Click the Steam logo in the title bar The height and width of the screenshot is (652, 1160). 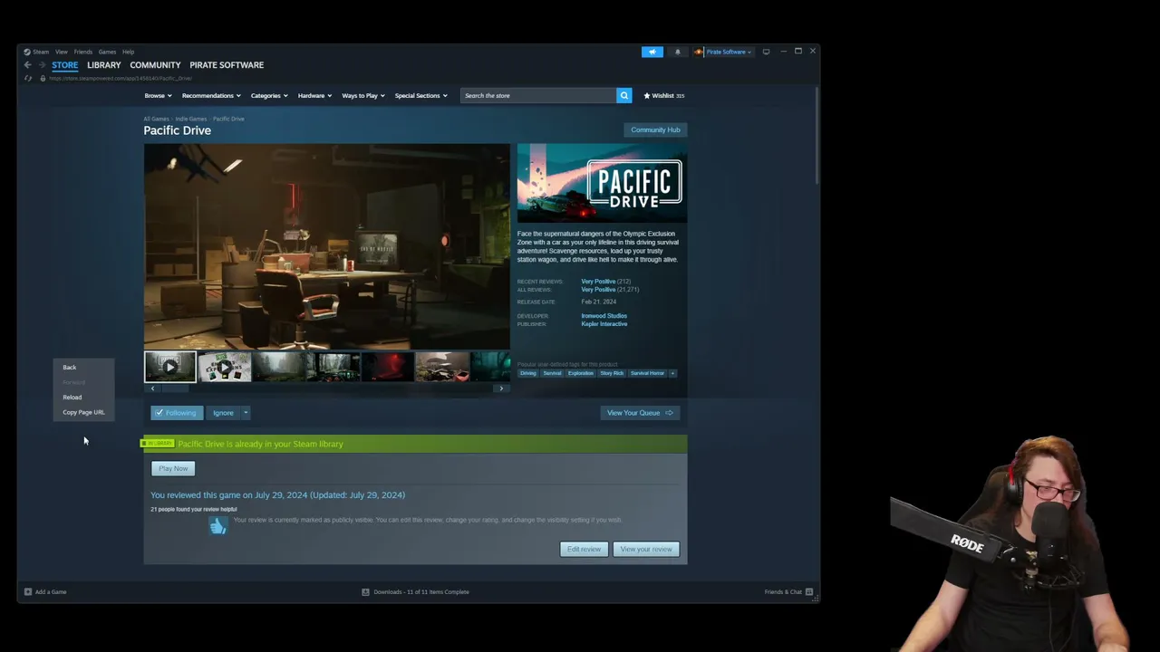[27, 52]
